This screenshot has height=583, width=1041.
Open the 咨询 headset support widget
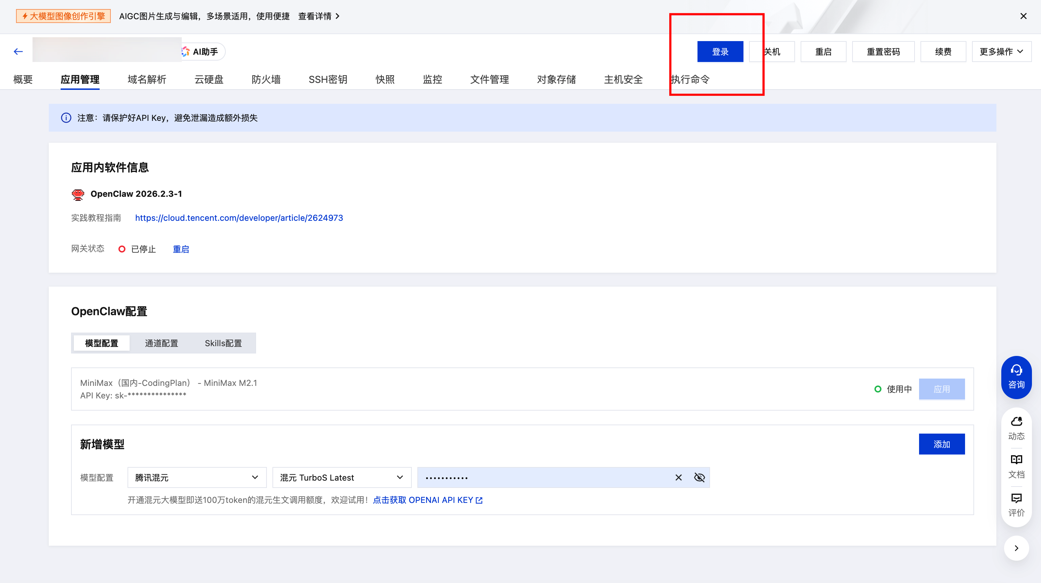click(x=1016, y=376)
